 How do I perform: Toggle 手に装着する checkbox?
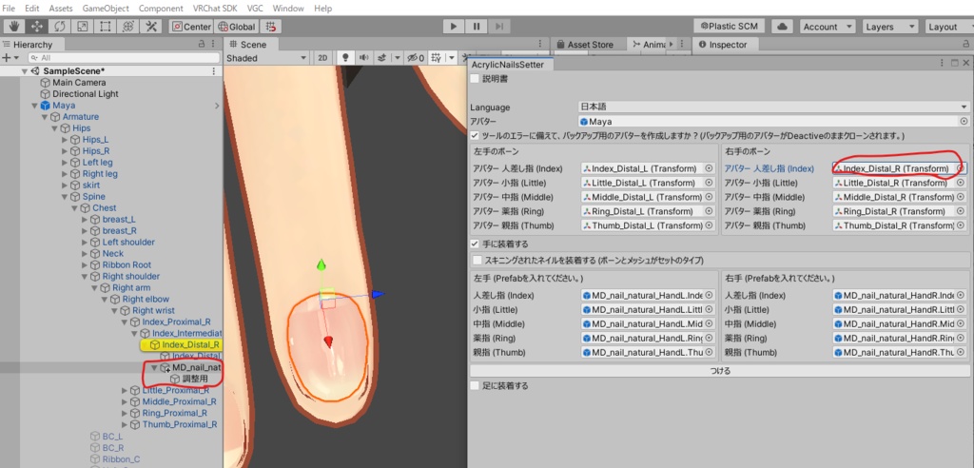point(475,244)
